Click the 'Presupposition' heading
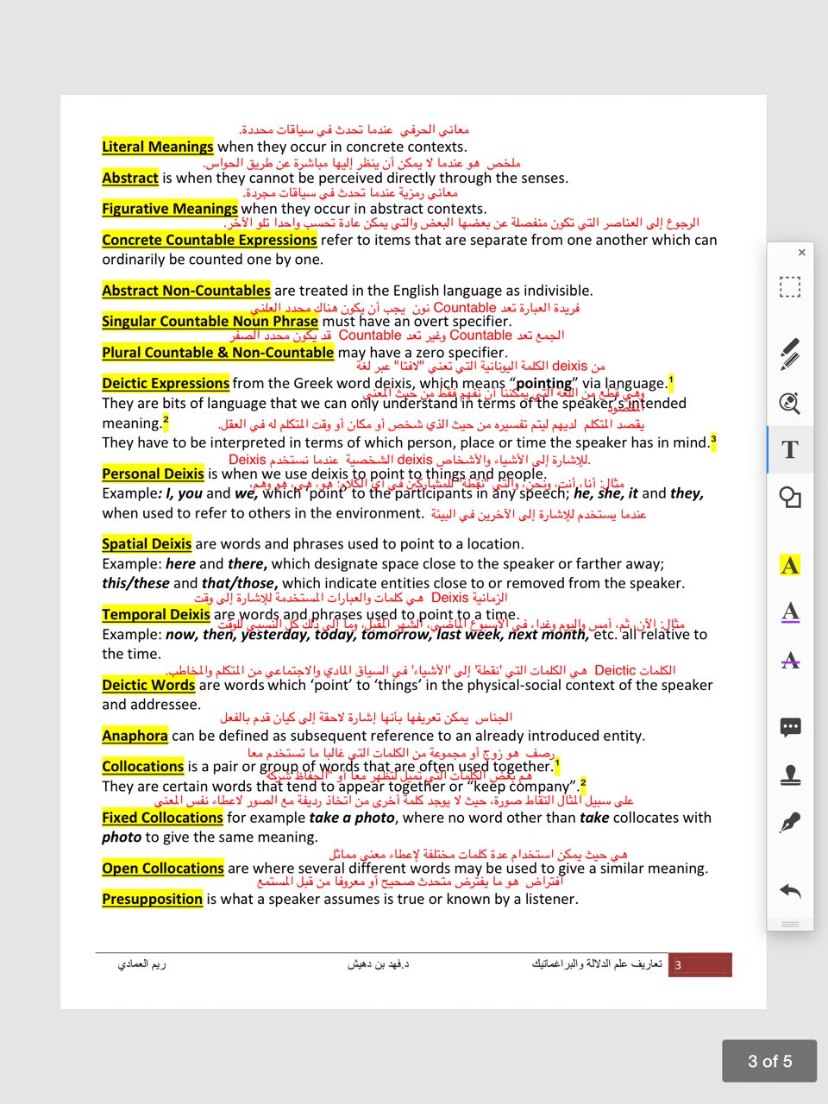This screenshot has width=828, height=1104. tap(153, 899)
